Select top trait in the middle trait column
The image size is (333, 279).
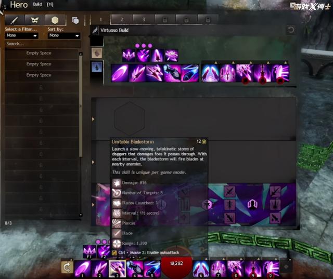coord(229,191)
